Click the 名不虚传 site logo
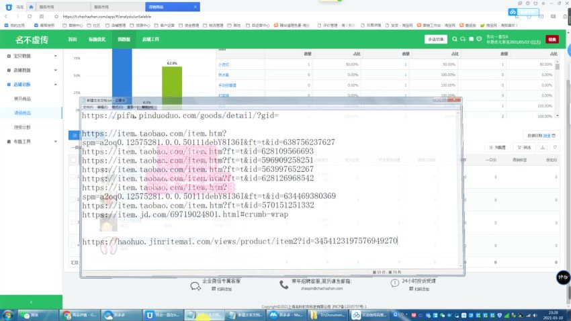 pos(32,40)
